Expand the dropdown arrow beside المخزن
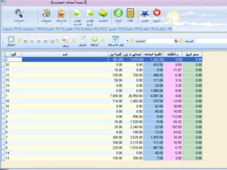 128,41
